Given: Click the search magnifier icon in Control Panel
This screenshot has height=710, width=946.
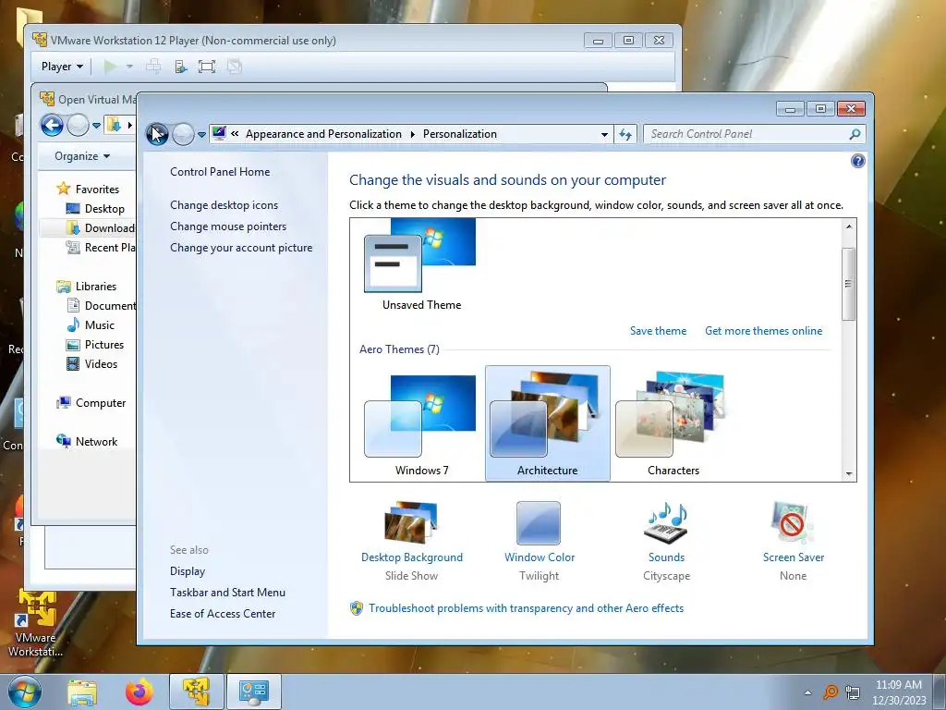Looking at the screenshot, I should pos(855,134).
